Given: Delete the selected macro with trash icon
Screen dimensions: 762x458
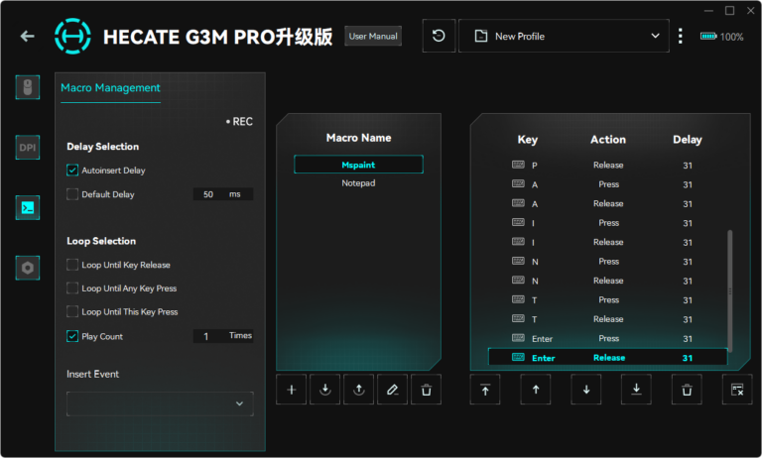Looking at the screenshot, I should pyautogui.click(x=426, y=390).
